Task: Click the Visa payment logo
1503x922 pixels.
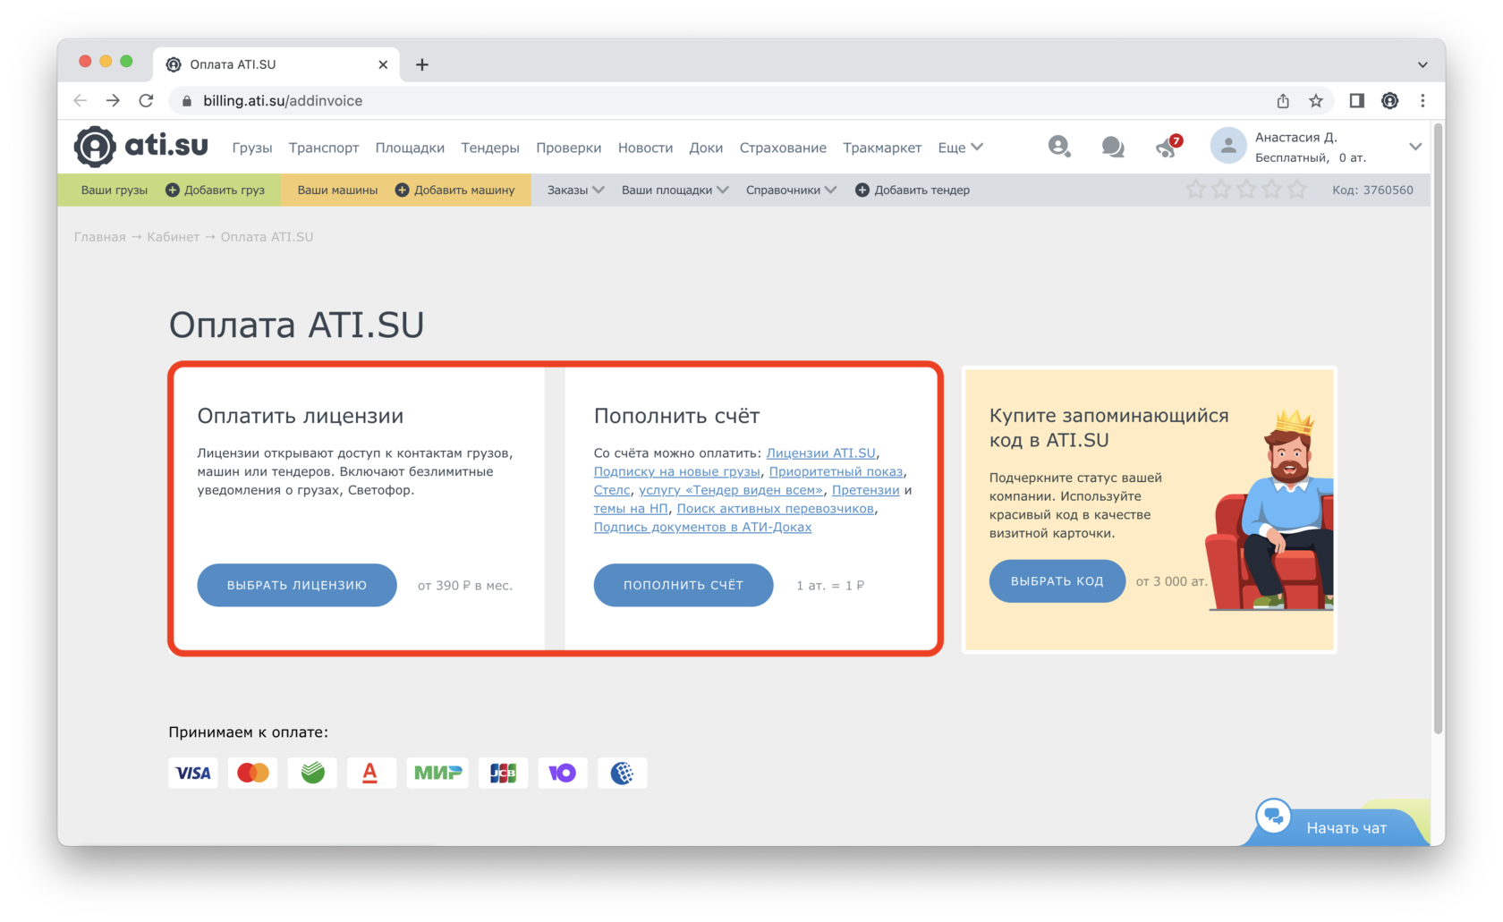Action: coord(193,773)
